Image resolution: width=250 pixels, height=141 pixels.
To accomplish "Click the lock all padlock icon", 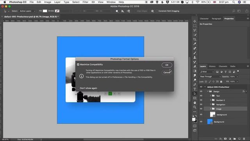I will click(x=221, y=81).
